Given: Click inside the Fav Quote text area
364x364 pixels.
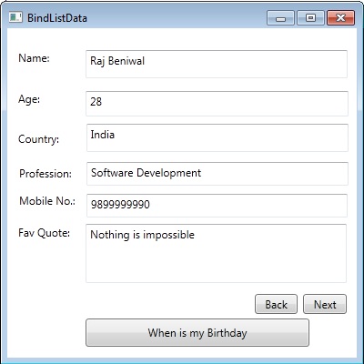Looking at the screenshot, I should (216, 253).
